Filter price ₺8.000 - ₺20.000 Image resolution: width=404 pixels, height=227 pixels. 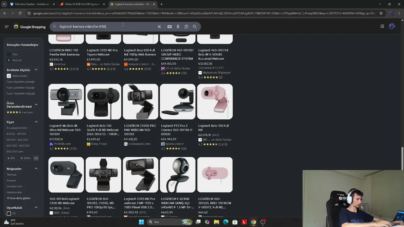tap(17, 140)
